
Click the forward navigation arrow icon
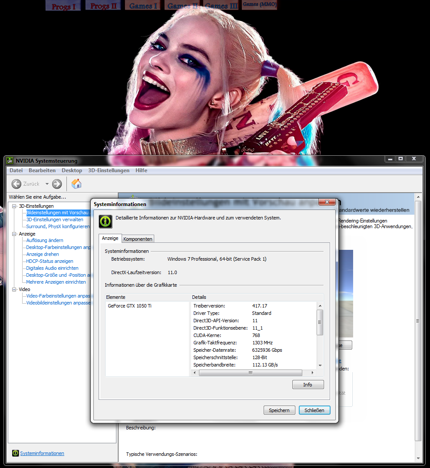point(57,184)
